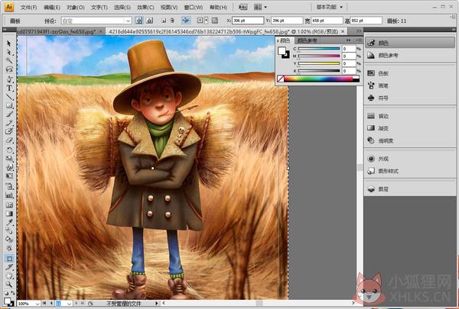This screenshot has height=309, width=459.
Task: Click the delete artboard icon in control bar
Action: pyautogui.click(x=172, y=21)
